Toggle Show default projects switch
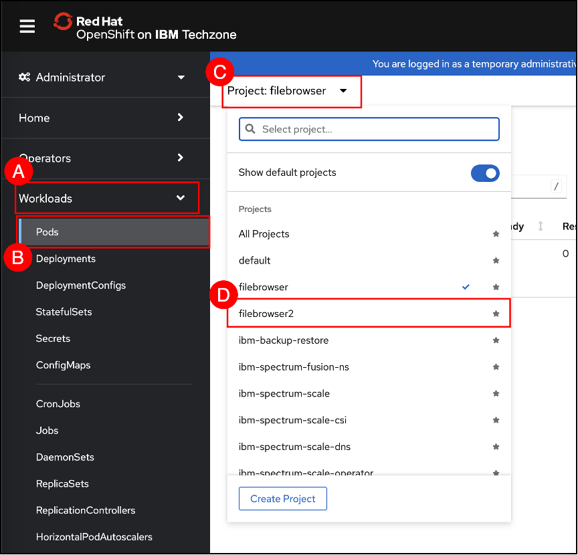 point(485,173)
